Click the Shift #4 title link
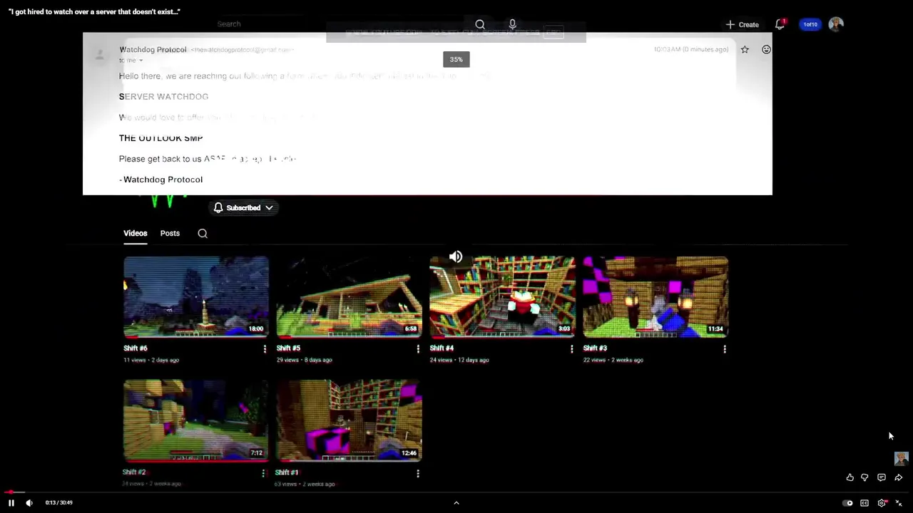Image resolution: width=913 pixels, height=513 pixels. pyautogui.click(x=442, y=348)
